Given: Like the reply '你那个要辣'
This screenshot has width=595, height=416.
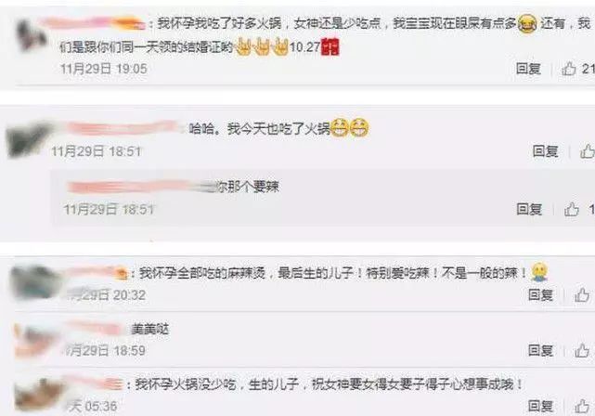Looking at the screenshot, I should click(x=572, y=209).
